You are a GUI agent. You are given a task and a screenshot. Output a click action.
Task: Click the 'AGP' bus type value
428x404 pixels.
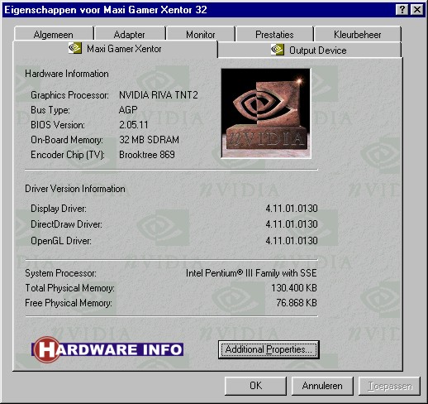tap(128, 110)
